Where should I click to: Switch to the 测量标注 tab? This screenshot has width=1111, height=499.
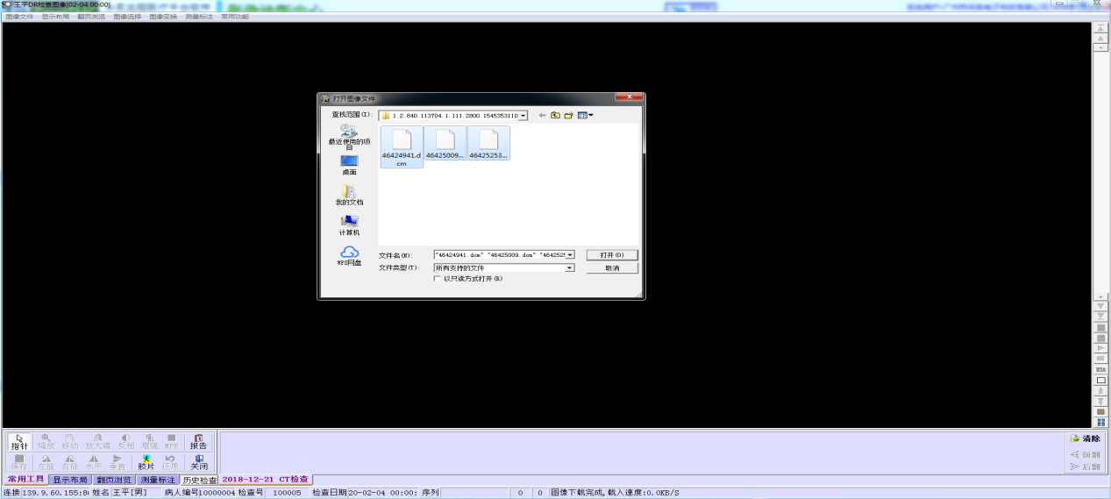[159, 480]
